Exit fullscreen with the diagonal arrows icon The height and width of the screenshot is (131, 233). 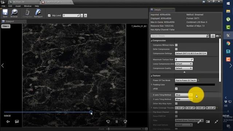pyautogui.click(x=216, y=122)
